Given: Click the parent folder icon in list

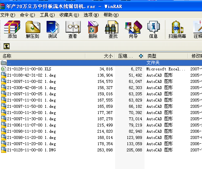Looking at the screenshot, I should click(x=3, y=63).
